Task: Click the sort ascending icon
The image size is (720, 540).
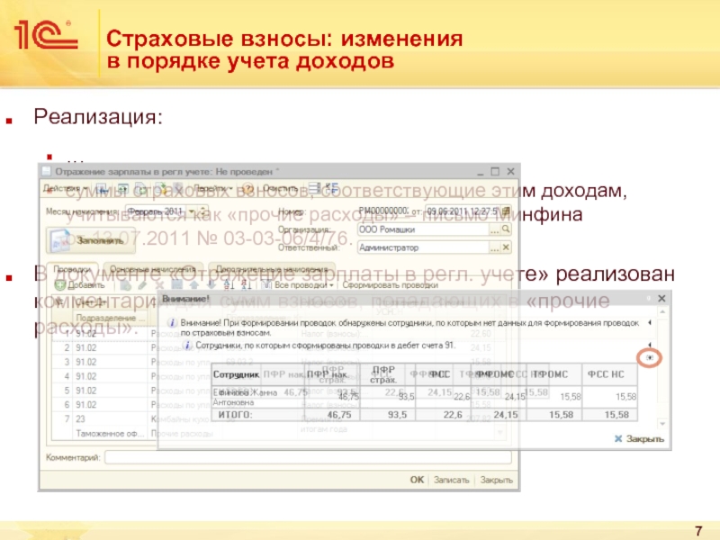Action: click(229, 285)
